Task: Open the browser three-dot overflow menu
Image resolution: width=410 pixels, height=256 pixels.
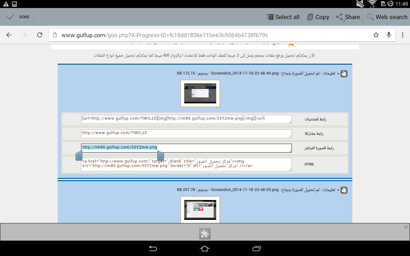Action: pyautogui.click(x=402, y=35)
